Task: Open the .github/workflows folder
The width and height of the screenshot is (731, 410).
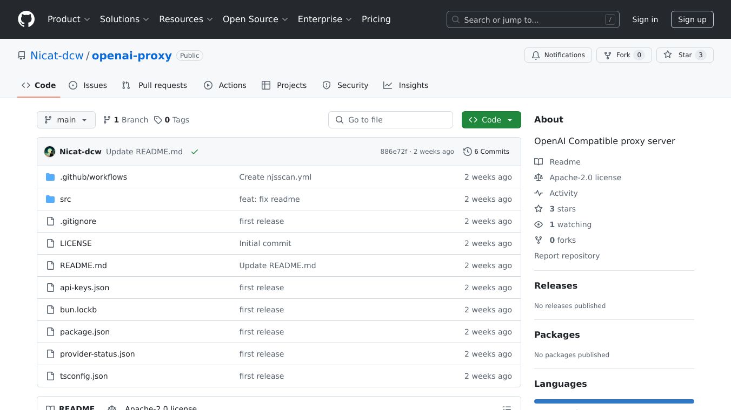Action: click(x=93, y=177)
